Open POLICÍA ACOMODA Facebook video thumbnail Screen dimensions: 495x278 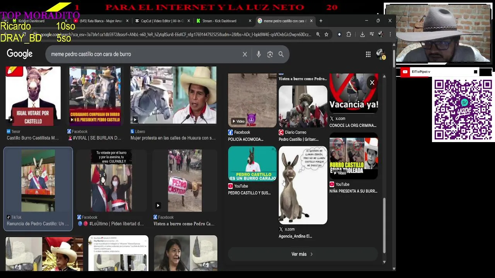(252, 100)
